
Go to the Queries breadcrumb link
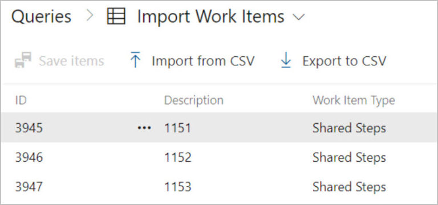point(41,16)
